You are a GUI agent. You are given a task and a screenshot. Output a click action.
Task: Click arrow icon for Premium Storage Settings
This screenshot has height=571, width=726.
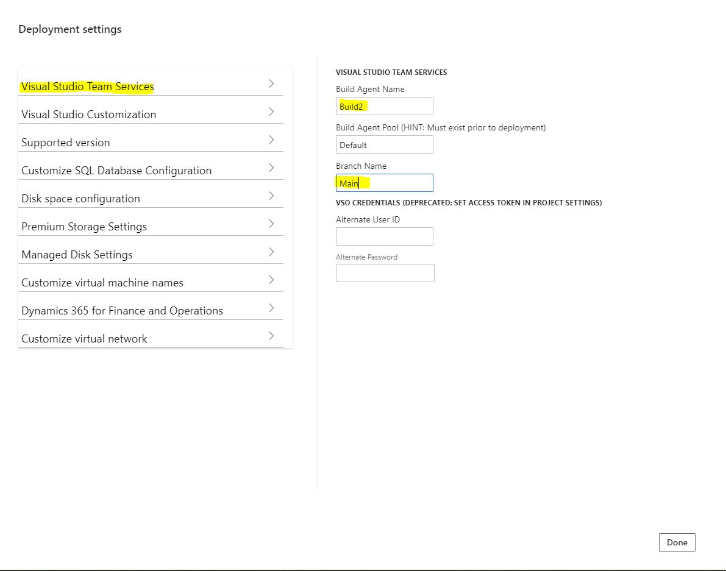click(x=271, y=224)
